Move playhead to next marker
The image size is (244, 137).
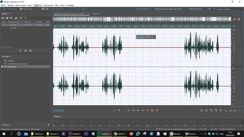143,110
